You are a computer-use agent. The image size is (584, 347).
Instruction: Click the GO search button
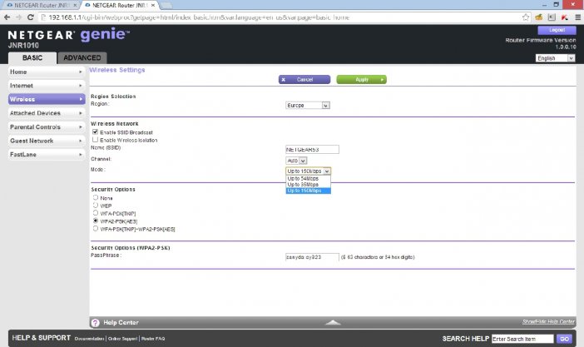point(564,339)
